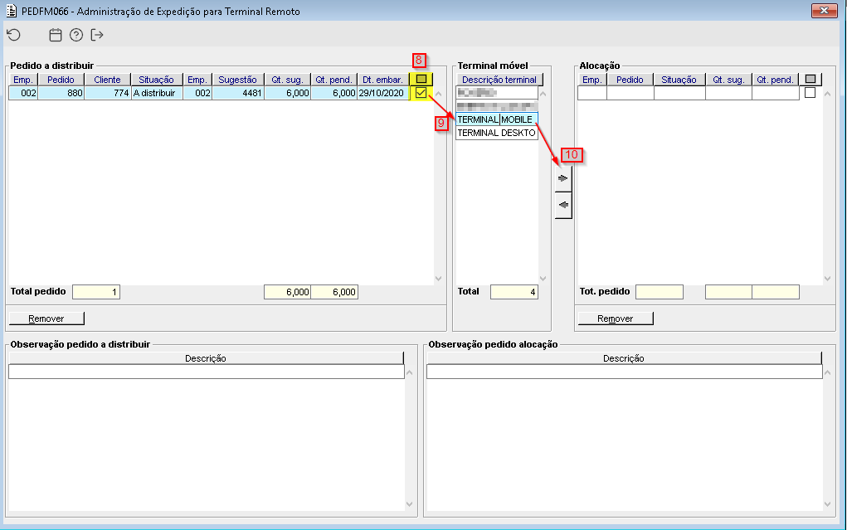Select the TERMINAL MOBILE row
Screen dimensions: 847x530
497,119
